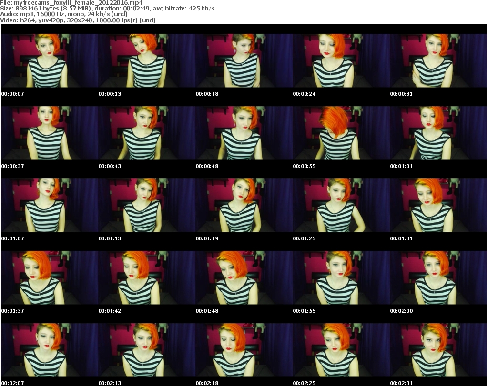Select the File name line ending in 20122016.mp4
Viewport: 488px width, 386px height.
pyautogui.click(x=71, y=3)
